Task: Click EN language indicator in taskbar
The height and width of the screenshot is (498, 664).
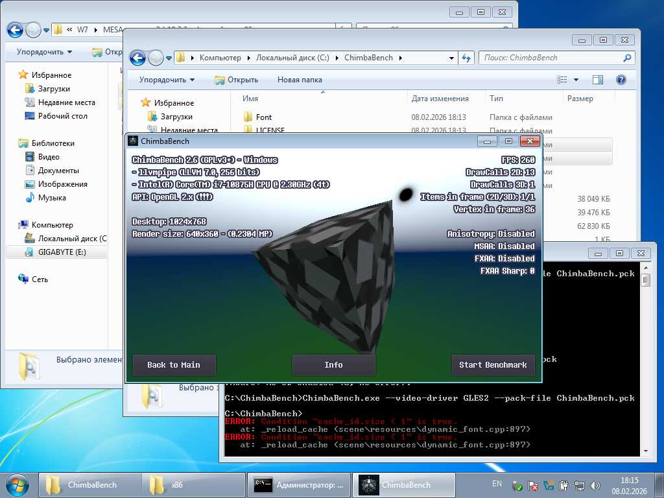Action: [x=497, y=484]
